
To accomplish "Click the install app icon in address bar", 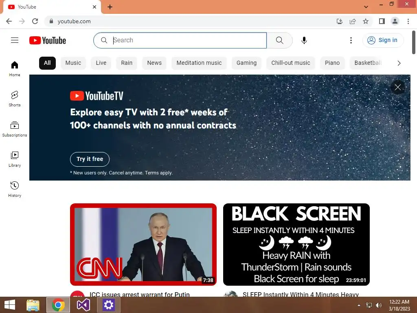I will tap(339, 21).
